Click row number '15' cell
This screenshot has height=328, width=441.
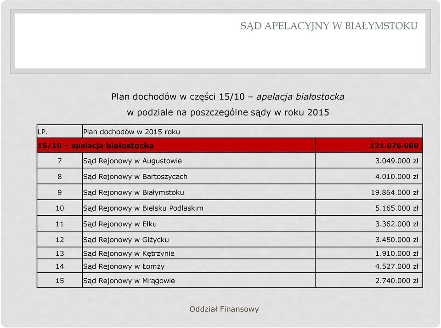pos(60,281)
